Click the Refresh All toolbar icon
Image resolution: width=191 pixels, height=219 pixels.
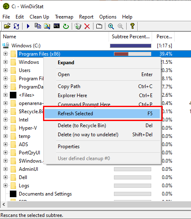point(16,26)
